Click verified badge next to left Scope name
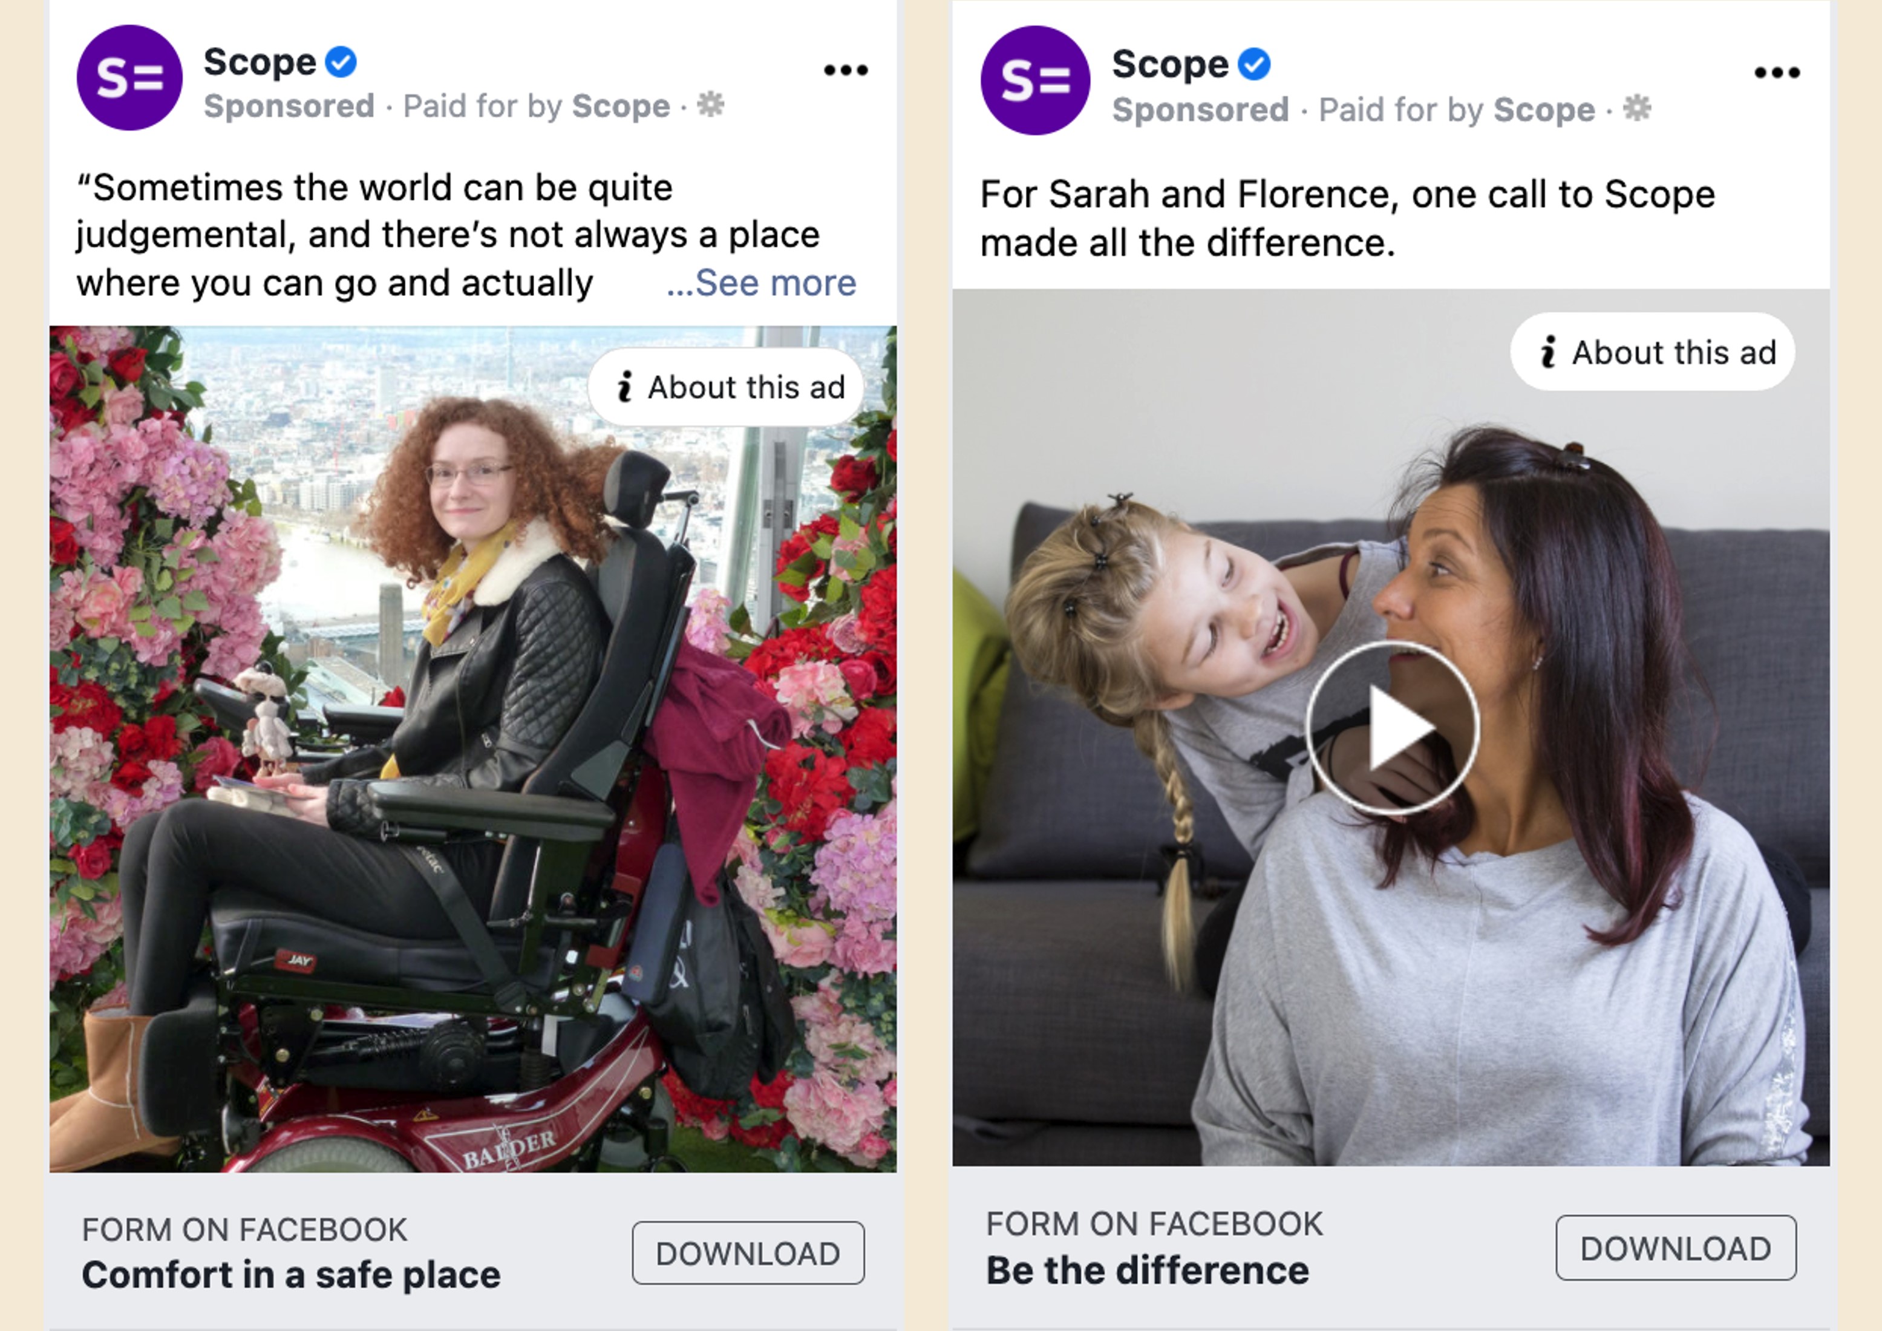Viewport: 1882px width, 1331px height. click(x=341, y=62)
